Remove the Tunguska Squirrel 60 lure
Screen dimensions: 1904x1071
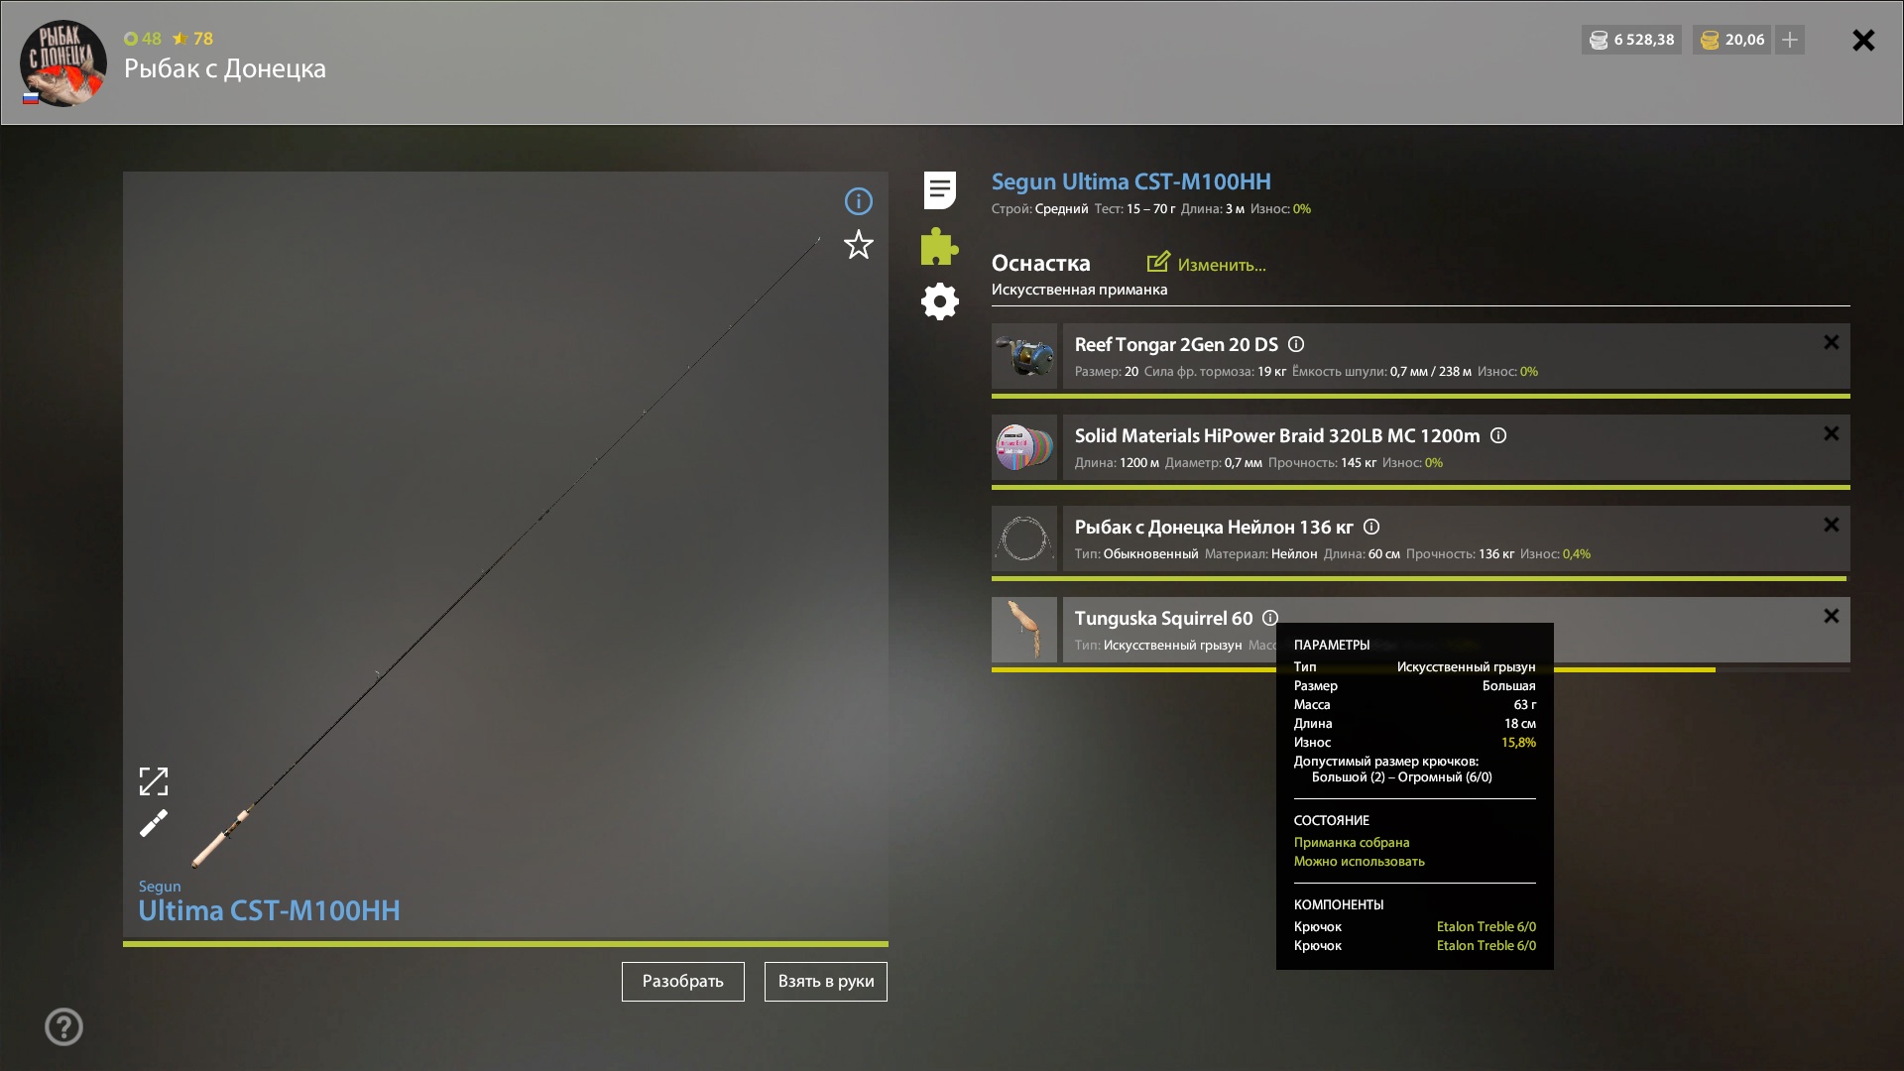point(1832,616)
